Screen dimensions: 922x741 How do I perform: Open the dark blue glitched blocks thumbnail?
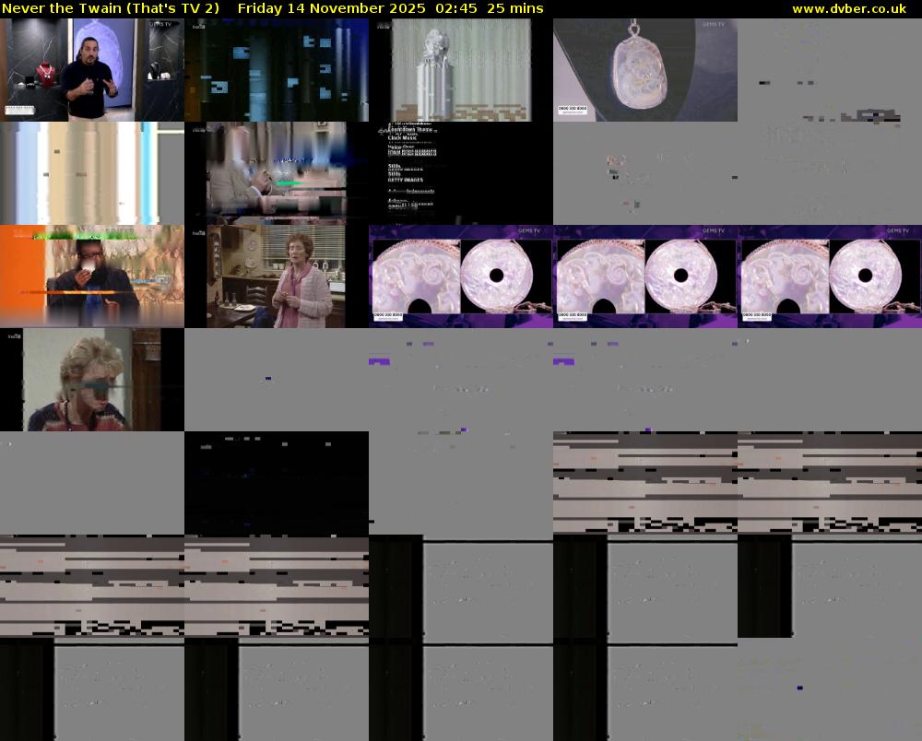(277, 70)
